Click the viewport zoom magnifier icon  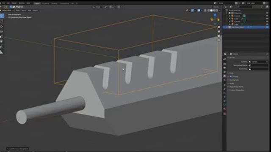tap(219, 27)
